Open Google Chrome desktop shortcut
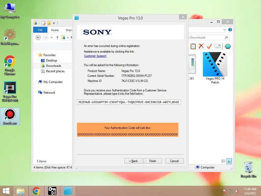Viewport: 261px width, 196px height. click(x=10, y=65)
